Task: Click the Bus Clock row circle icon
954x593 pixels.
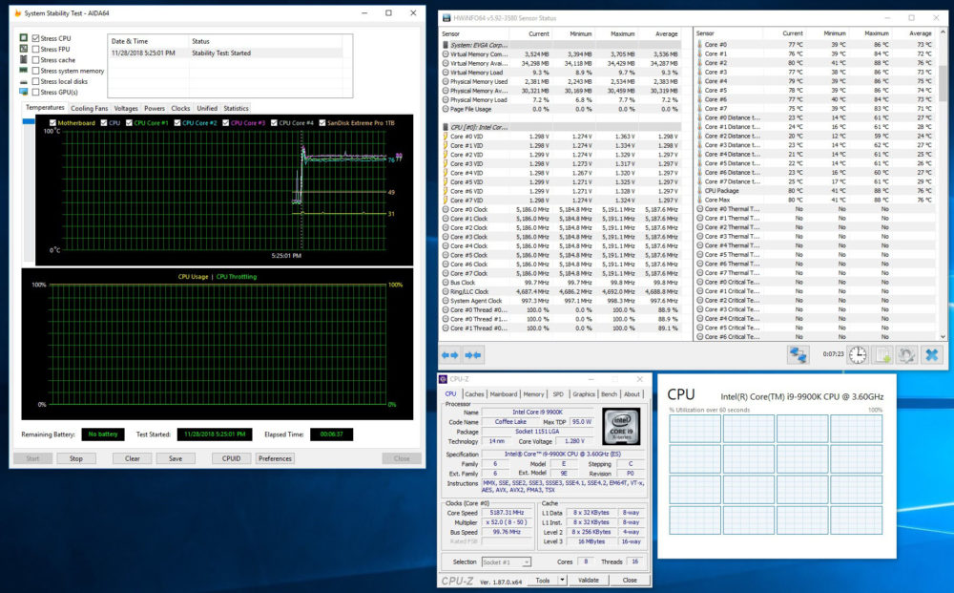Action: tap(446, 283)
